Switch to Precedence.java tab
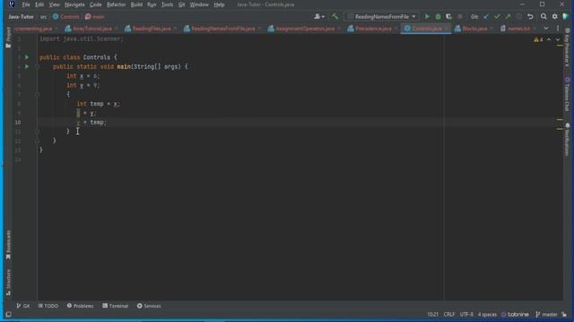 tap(373, 29)
